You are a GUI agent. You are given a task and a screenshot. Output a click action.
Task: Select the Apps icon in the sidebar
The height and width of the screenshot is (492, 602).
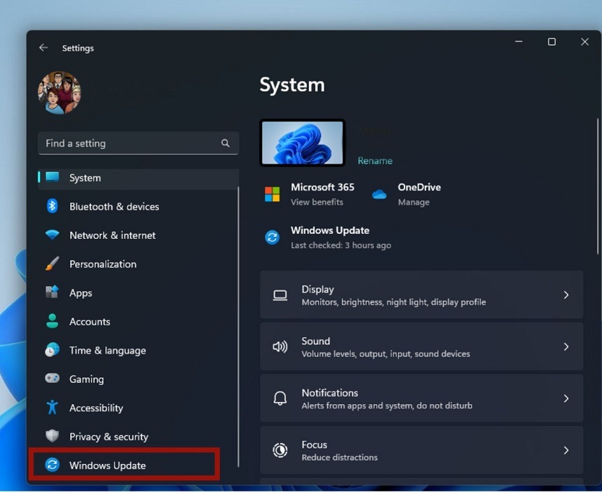[x=53, y=293]
